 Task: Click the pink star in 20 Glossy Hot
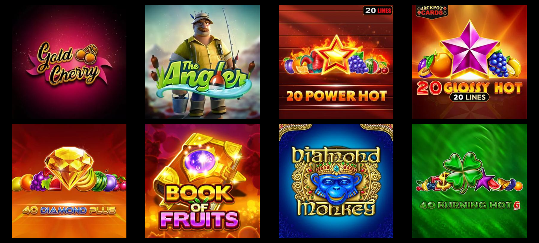[470, 49]
